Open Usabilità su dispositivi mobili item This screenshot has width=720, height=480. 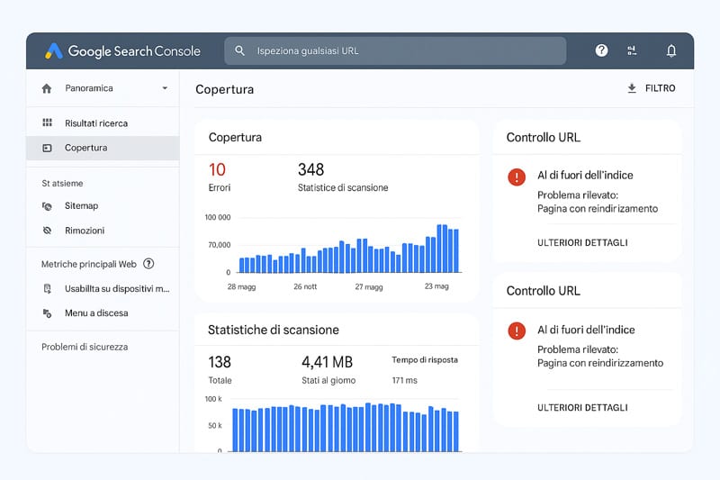[x=116, y=289]
